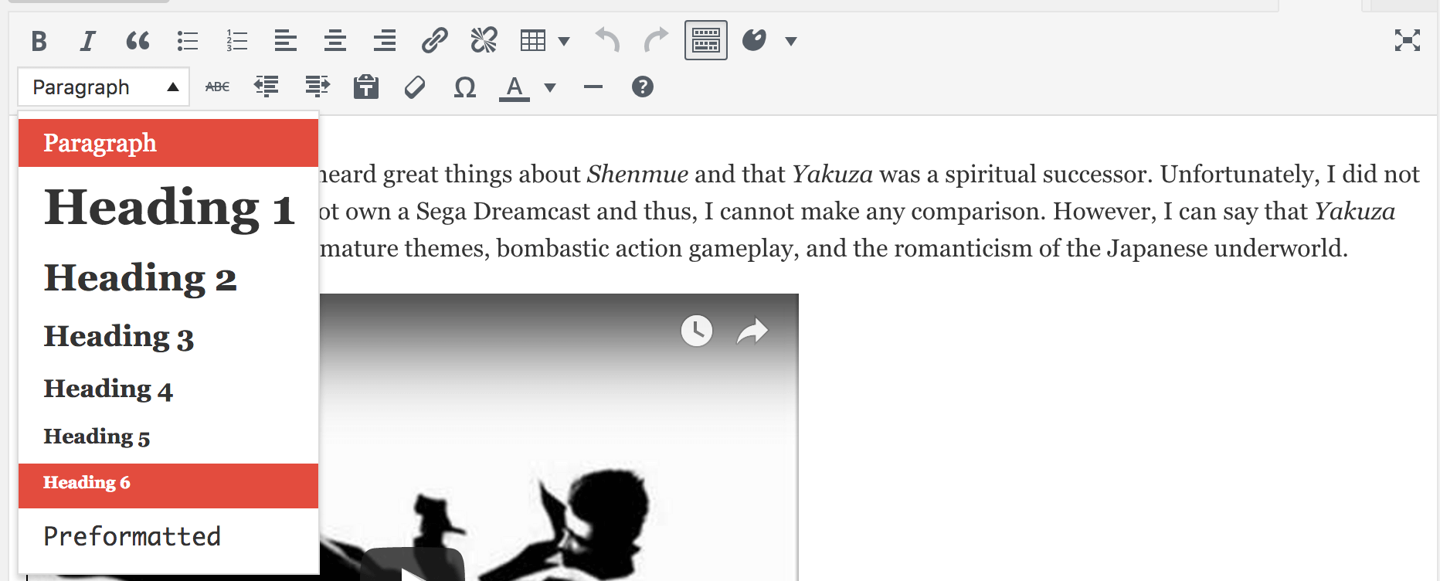
Task: Remove link with unlink icon
Action: coord(484,40)
